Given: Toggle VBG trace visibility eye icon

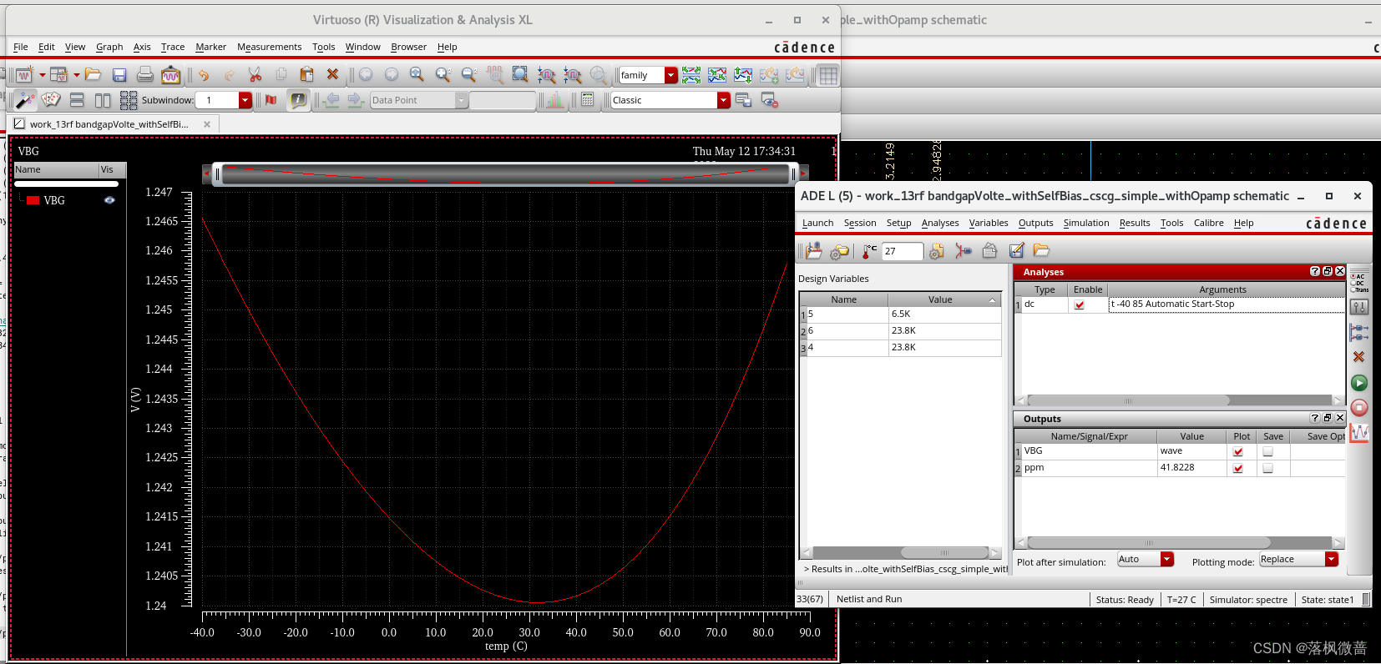Looking at the screenshot, I should (109, 200).
